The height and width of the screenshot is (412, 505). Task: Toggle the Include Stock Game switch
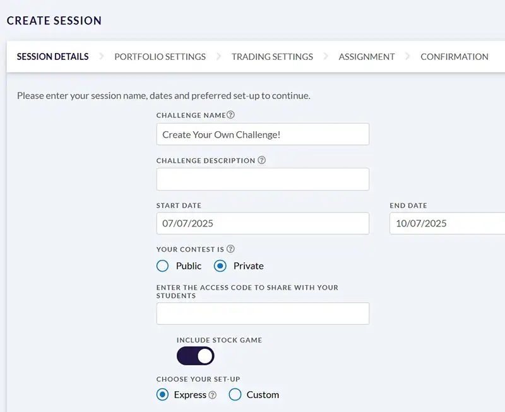point(196,356)
